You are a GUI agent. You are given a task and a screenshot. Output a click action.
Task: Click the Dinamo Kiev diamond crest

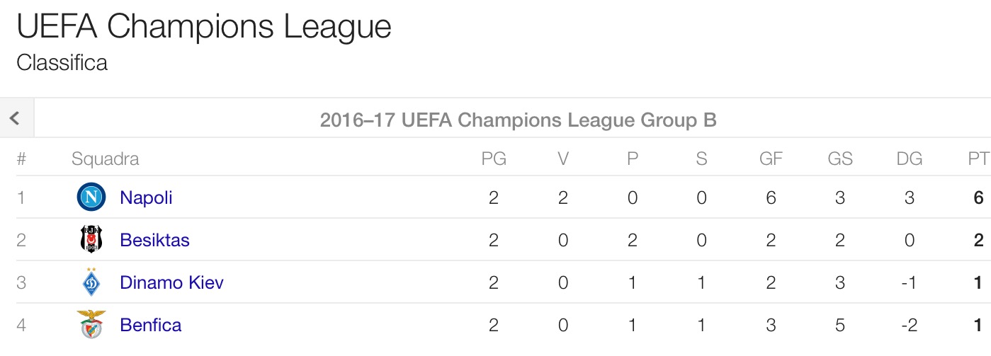(x=91, y=282)
